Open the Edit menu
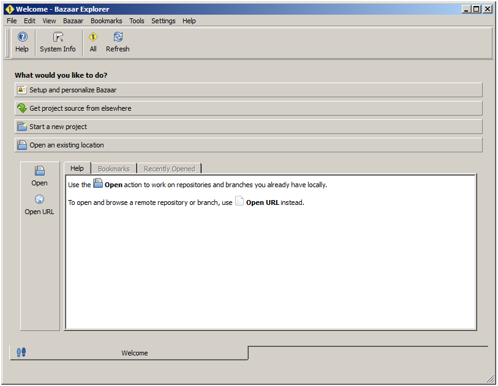498x386 pixels. pos(29,21)
